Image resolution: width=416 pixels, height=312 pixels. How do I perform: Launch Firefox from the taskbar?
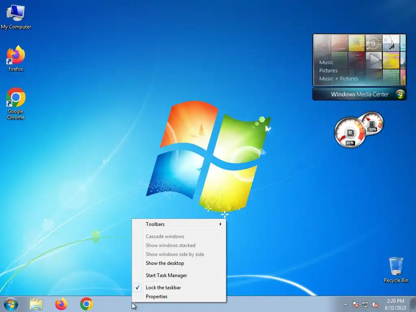61,304
